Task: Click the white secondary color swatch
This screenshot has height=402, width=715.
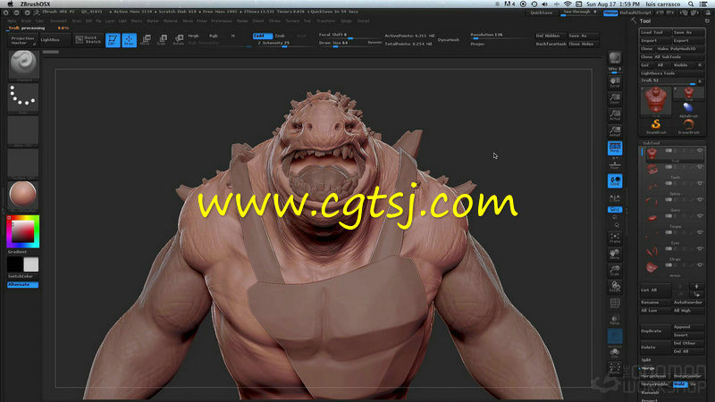Action: [x=31, y=264]
